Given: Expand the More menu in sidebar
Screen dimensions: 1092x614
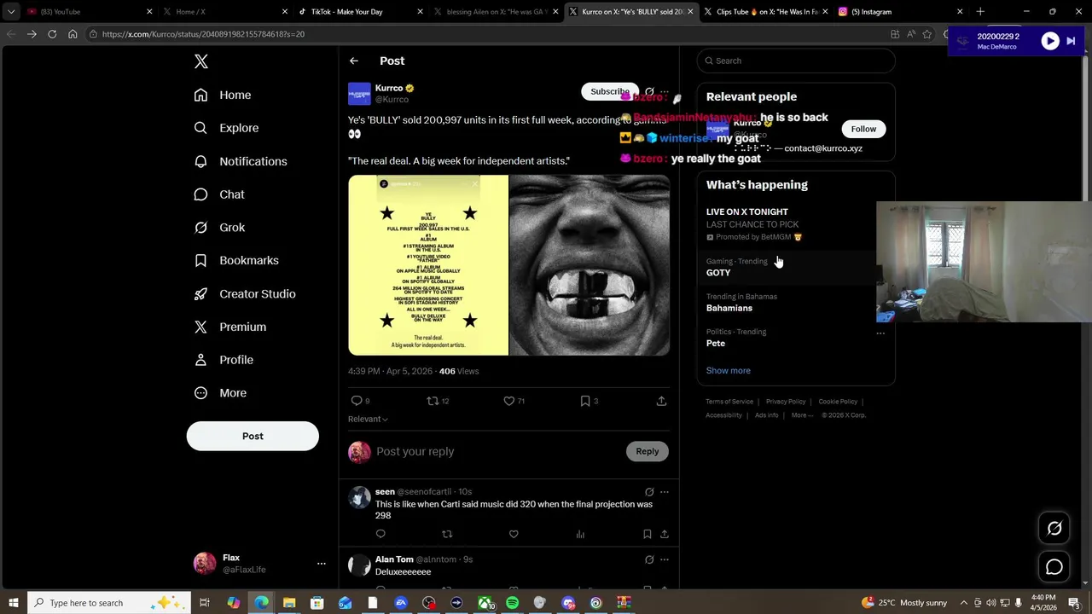Looking at the screenshot, I should (220, 393).
